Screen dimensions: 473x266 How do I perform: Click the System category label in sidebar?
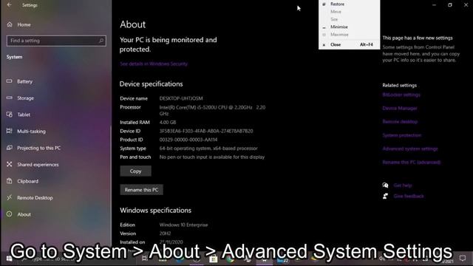click(x=14, y=57)
